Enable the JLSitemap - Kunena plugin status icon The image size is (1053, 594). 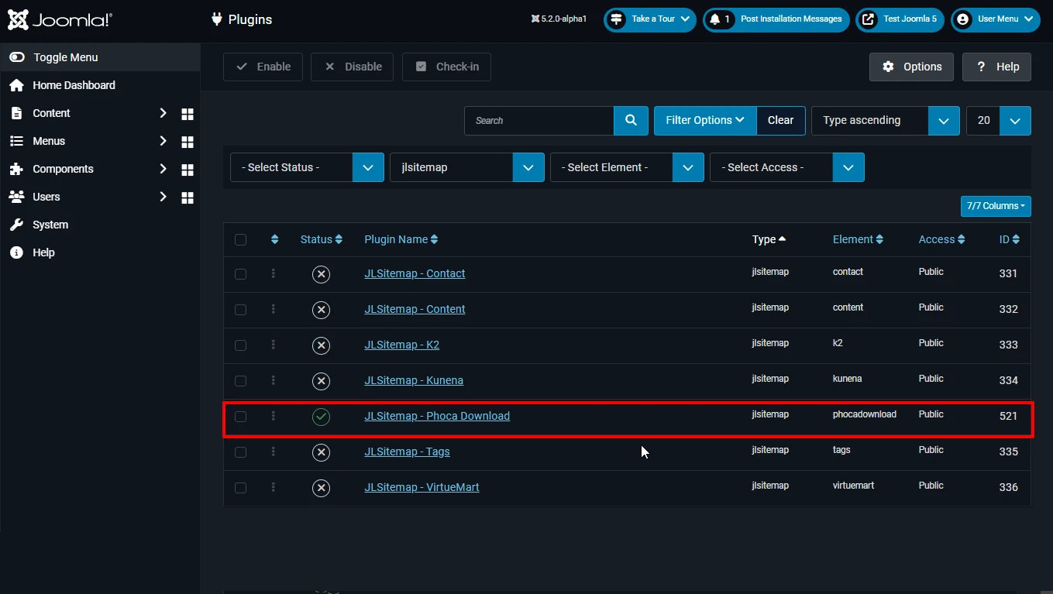pyautogui.click(x=321, y=381)
